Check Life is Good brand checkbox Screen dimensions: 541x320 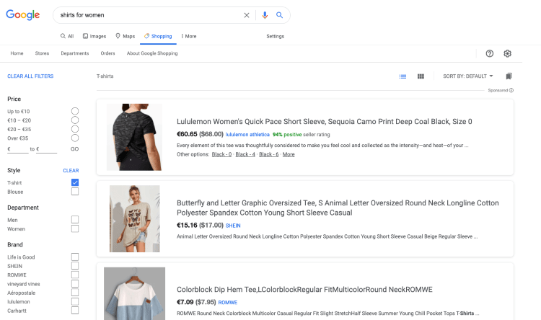(75, 257)
